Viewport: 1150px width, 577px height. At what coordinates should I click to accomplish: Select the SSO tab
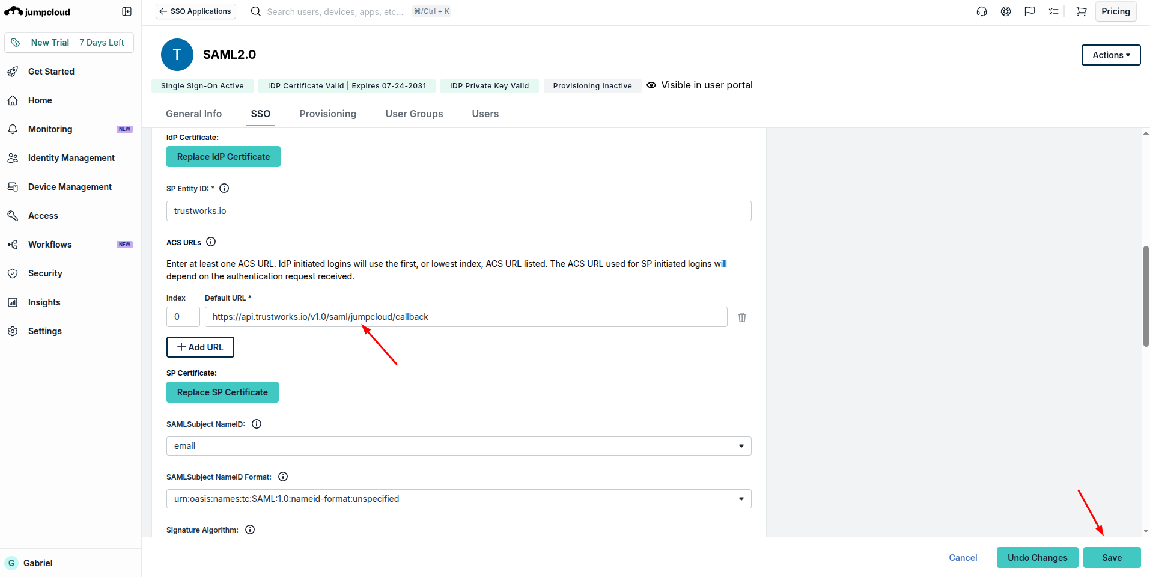(261, 114)
